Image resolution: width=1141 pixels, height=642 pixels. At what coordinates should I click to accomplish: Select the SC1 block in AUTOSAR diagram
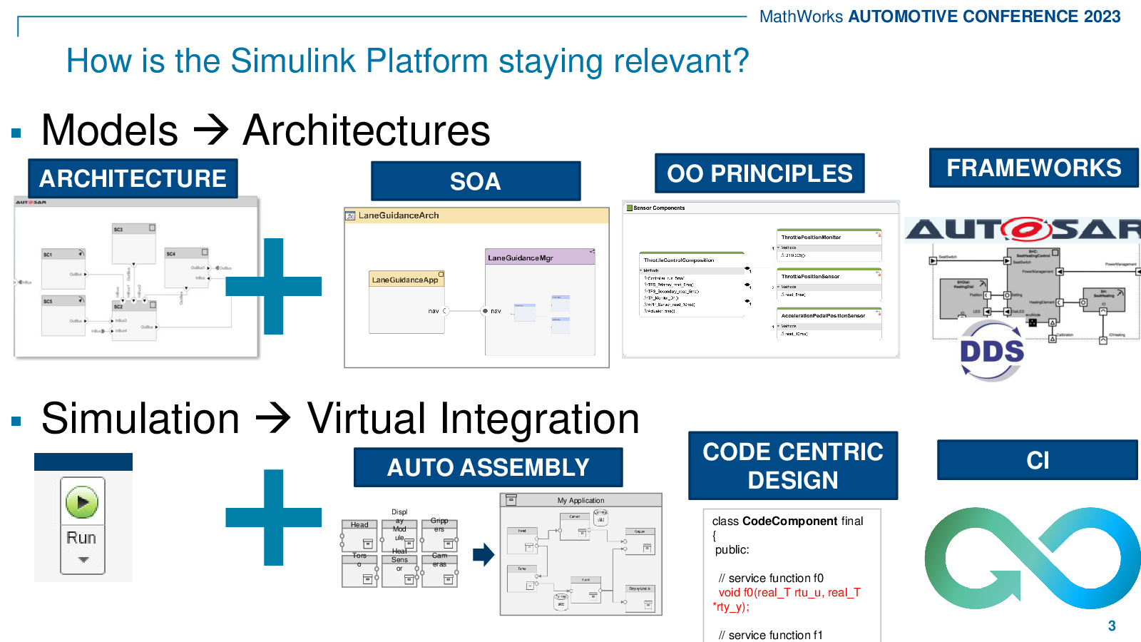(x=63, y=268)
